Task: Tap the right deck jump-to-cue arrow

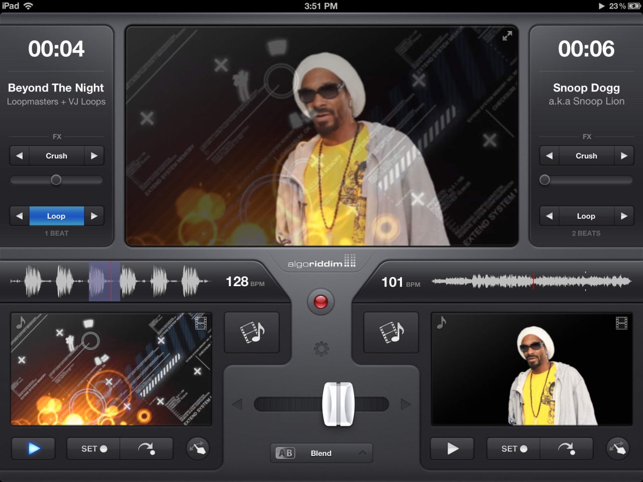Action: click(566, 448)
